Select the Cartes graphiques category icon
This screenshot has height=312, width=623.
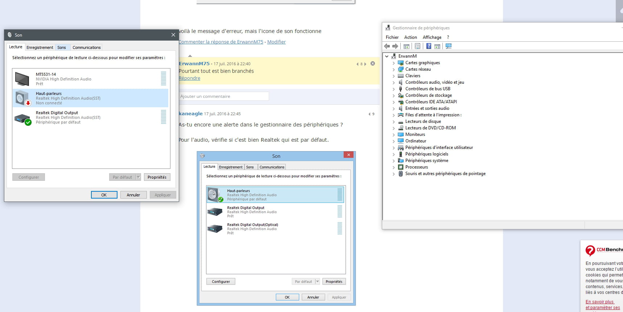click(401, 63)
